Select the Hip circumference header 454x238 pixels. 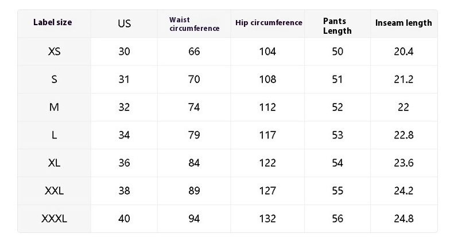click(x=269, y=23)
